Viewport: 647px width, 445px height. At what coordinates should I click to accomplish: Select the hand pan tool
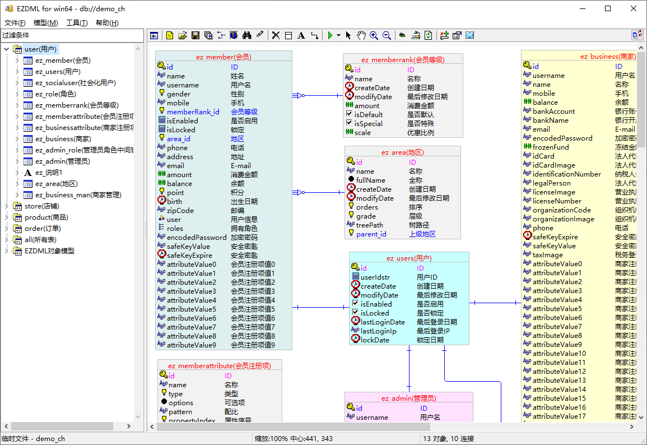[x=361, y=35]
